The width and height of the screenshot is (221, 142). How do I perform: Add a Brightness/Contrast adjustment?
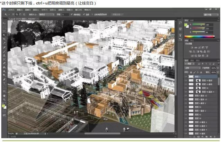(x=192, y=48)
